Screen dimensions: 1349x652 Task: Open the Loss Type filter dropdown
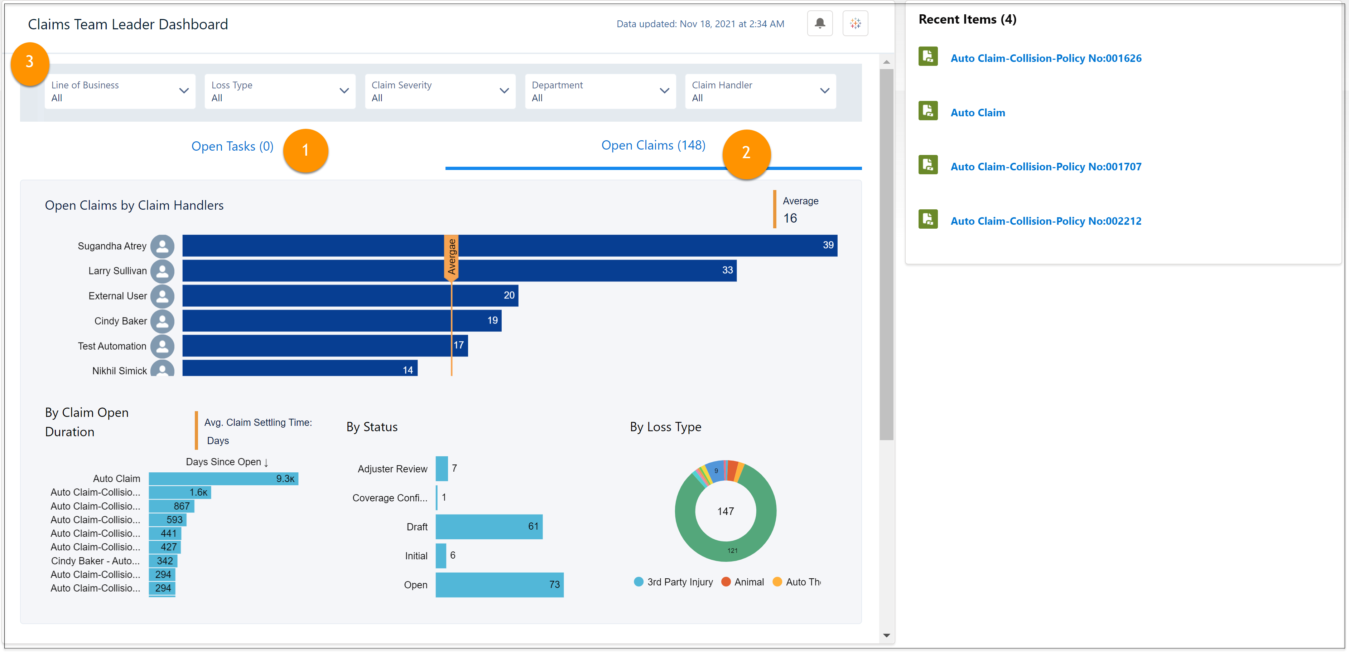tap(280, 92)
